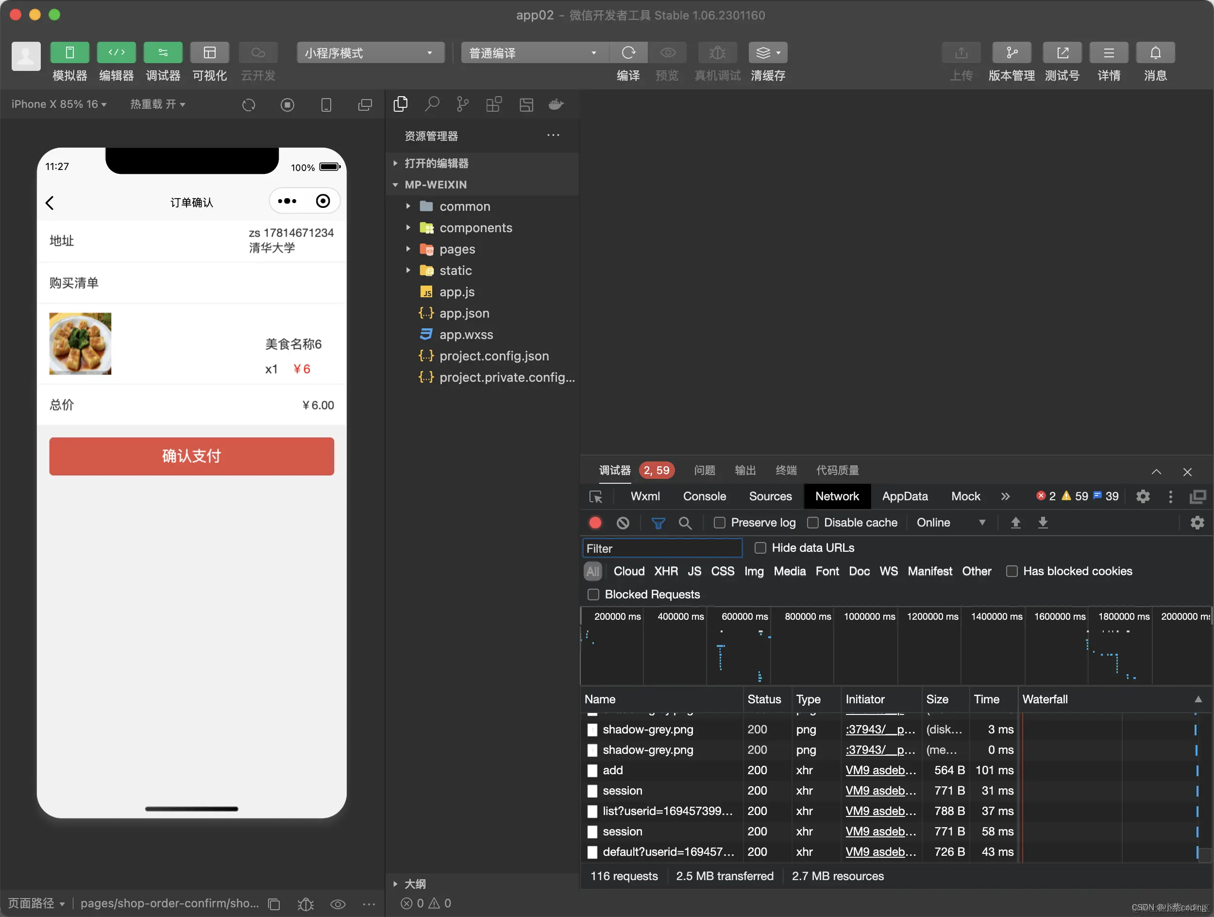Open the 小程序模式 mode dropdown

(371, 52)
